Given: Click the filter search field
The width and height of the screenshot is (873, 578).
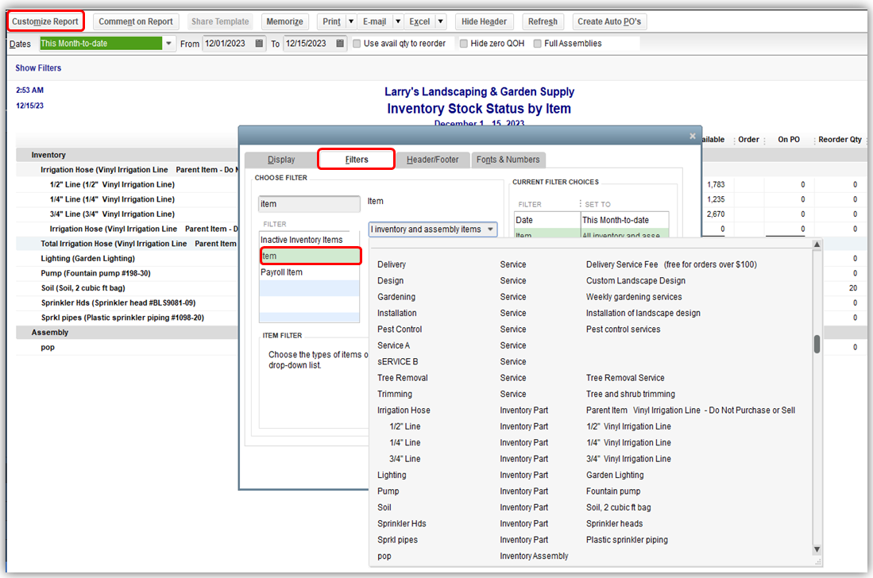Looking at the screenshot, I should click(x=309, y=204).
